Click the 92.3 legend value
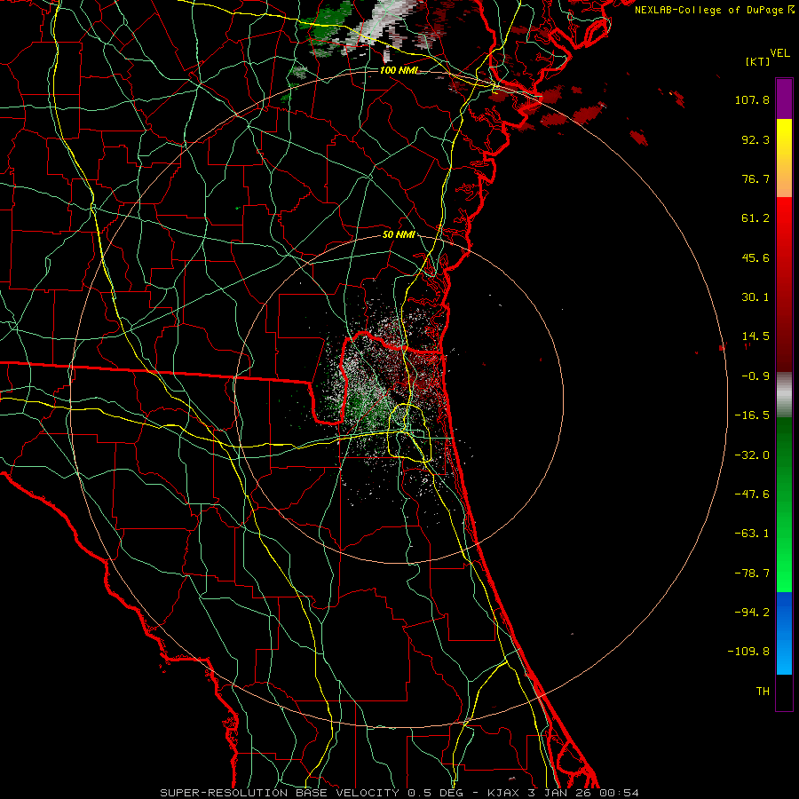Image resolution: width=799 pixels, height=799 pixels. [x=755, y=139]
